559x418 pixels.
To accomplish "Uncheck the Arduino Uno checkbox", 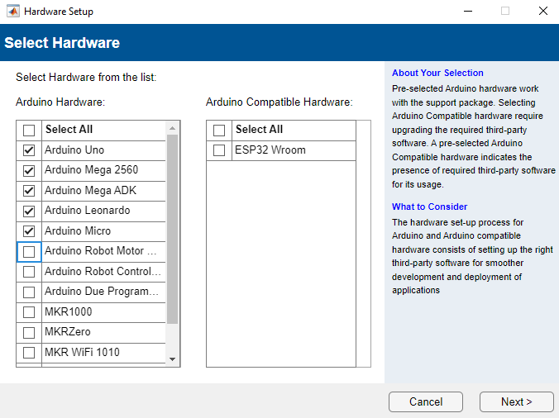I will pos(29,150).
